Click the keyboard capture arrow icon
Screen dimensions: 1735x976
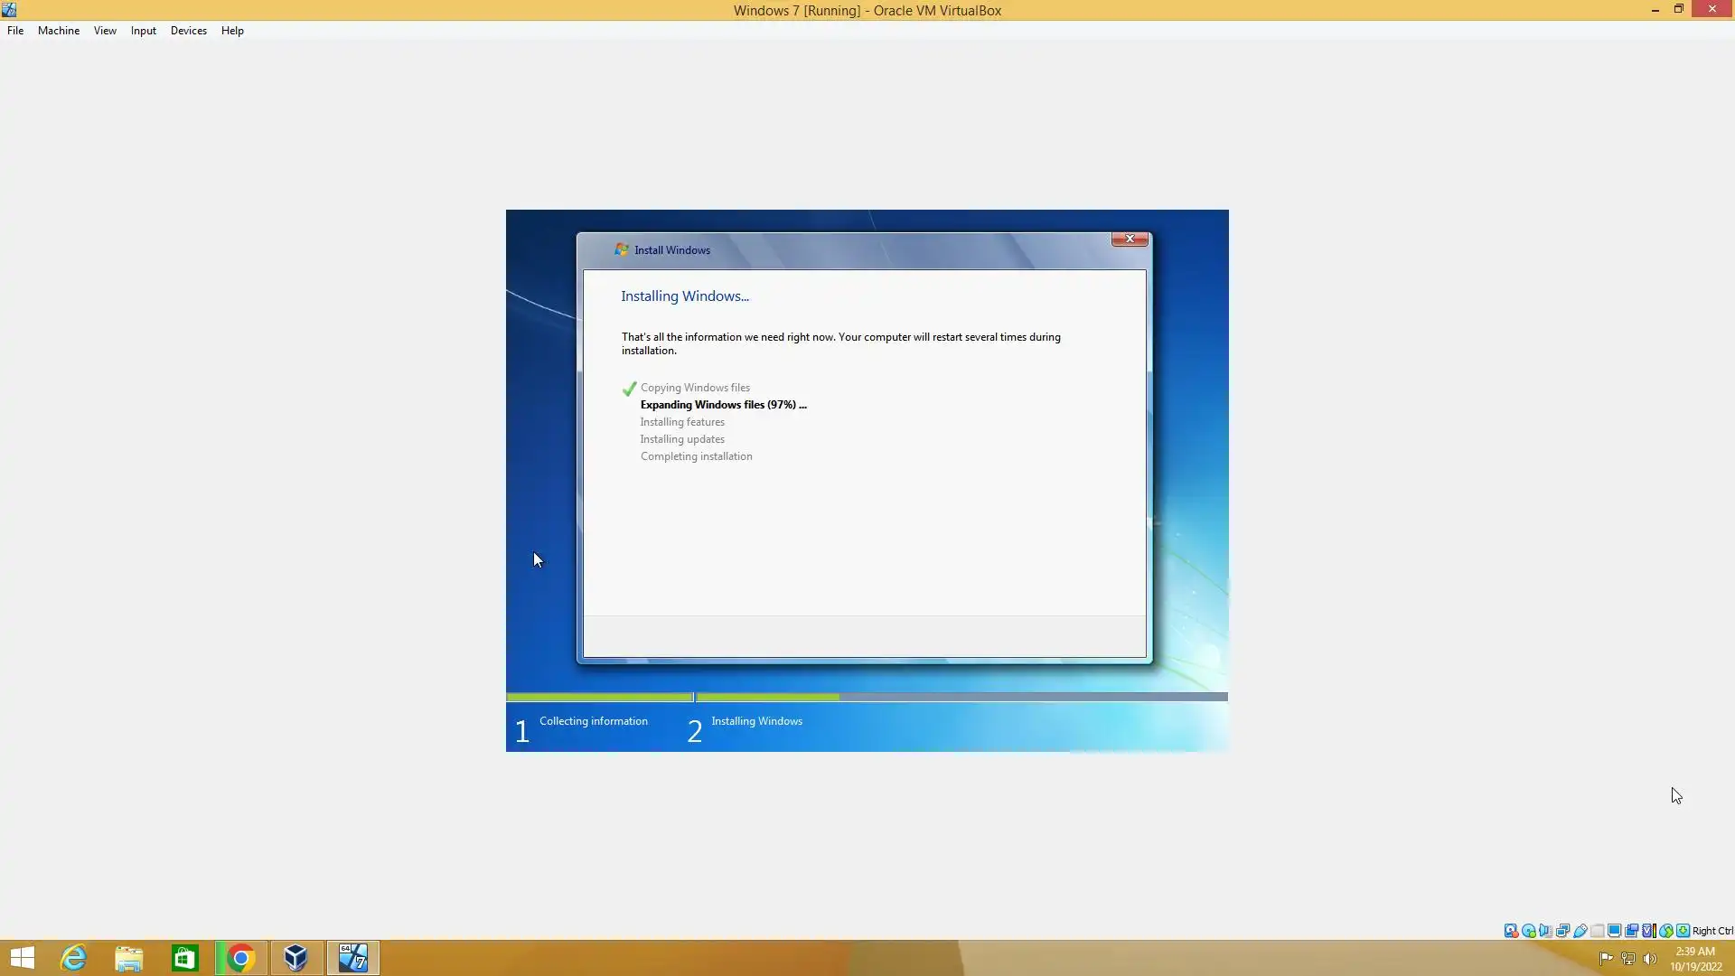tap(1683, 931)
